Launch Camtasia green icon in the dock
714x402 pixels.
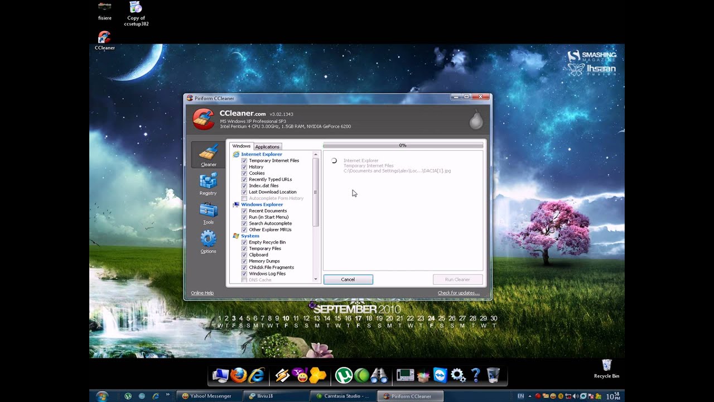coord(361,375)
